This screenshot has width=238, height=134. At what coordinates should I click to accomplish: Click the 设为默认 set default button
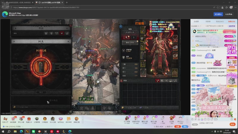(218, 14)
